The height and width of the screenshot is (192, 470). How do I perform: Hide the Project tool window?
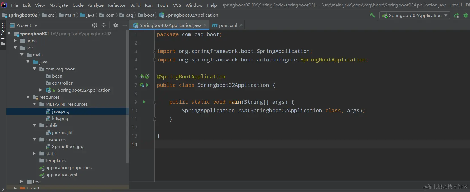[124, 25]
